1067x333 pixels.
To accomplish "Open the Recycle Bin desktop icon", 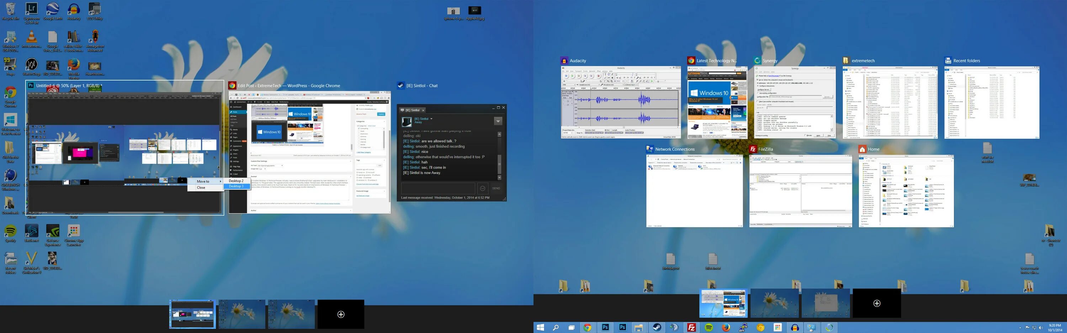I will pos(10,12).
